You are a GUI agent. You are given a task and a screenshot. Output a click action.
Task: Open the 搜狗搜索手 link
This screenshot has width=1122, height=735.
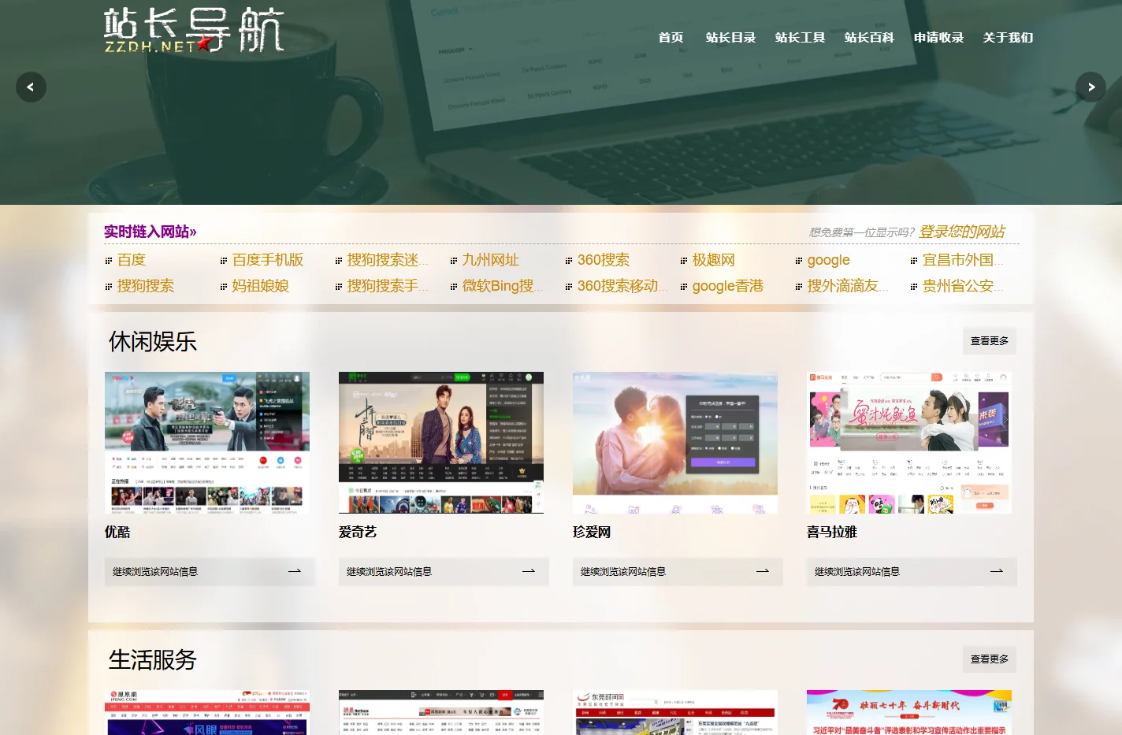[388, 286]
